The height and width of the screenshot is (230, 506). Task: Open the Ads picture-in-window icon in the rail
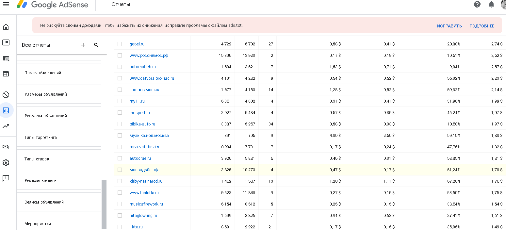(6, 42)
